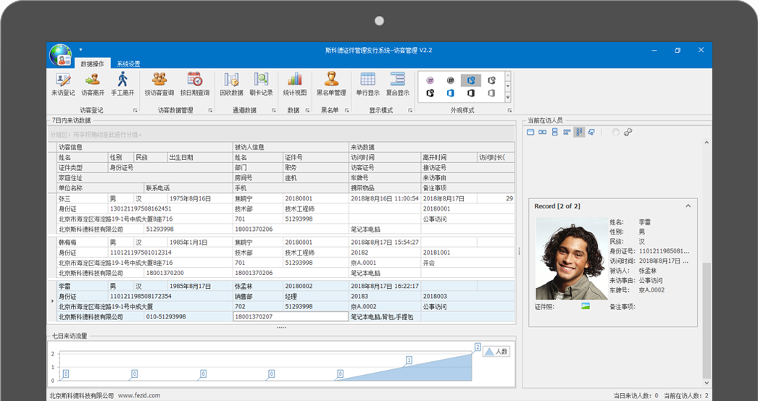The image size is (758, 401).
Task: Click the 访客离开 visitor leave icon
Action: (x=92, y=83)
